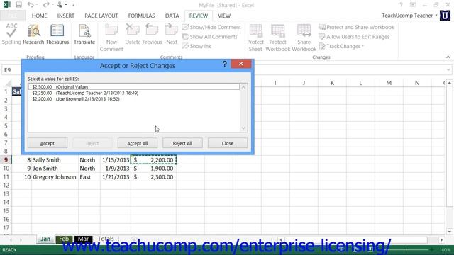This screenshot has height=255, width=454.
Task: Click the Reject All button
Action: (x=182, y=143)
